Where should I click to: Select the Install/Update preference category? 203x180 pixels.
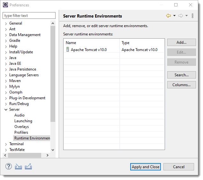[x=21, y=52]
